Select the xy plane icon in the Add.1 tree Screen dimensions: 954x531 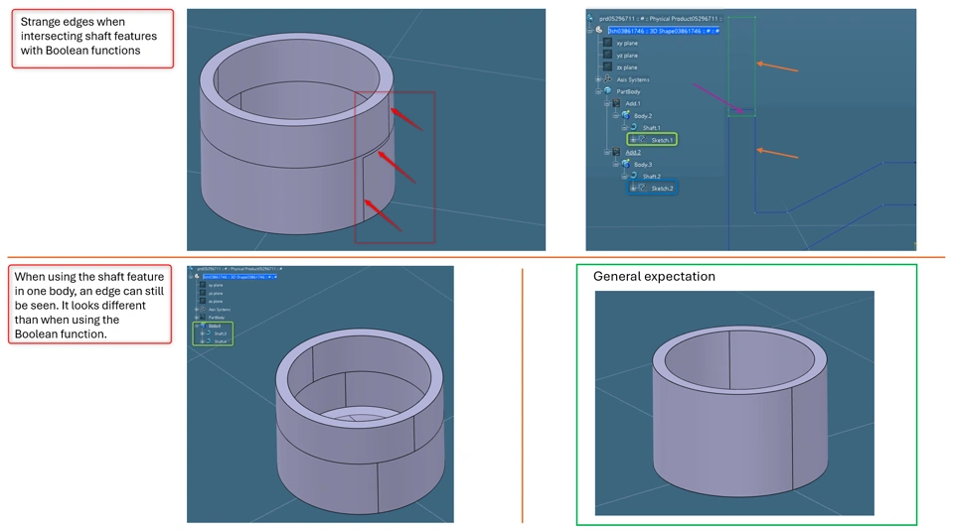click(607, 43)
